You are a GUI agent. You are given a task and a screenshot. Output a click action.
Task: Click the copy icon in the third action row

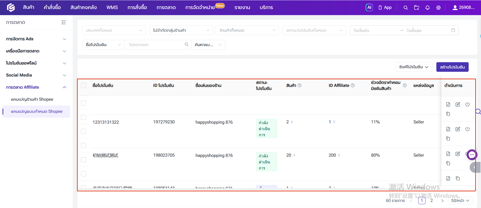(x=448, y=163)
